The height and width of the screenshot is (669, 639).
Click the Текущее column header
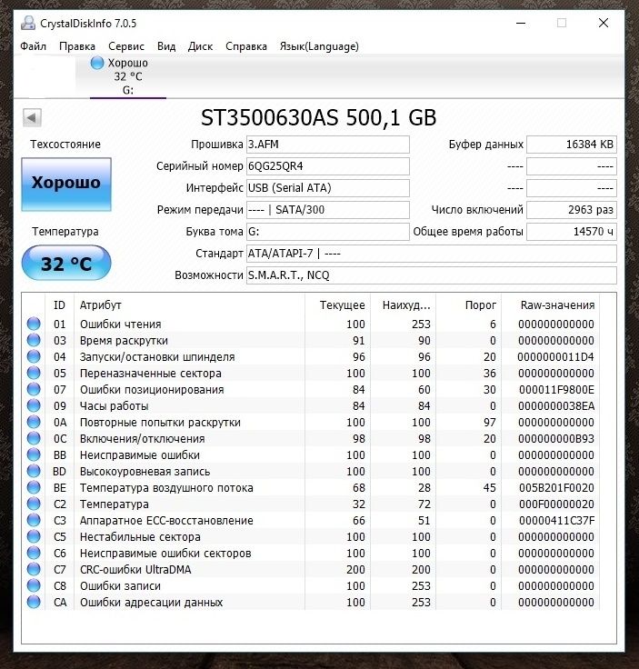(x=338, y=305)
